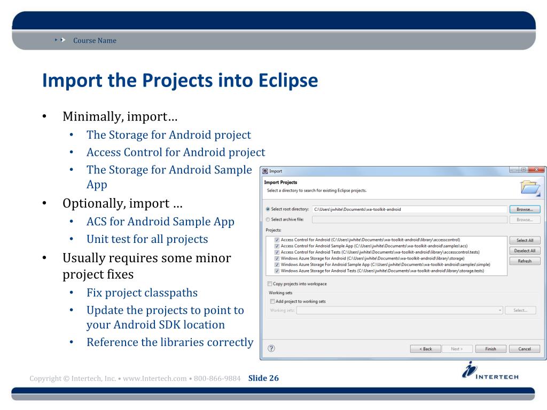547x410 pixels.
Task: Click 'Access Control for Android project' bullet
Action: pyautogui.click(x=176, y=152)
